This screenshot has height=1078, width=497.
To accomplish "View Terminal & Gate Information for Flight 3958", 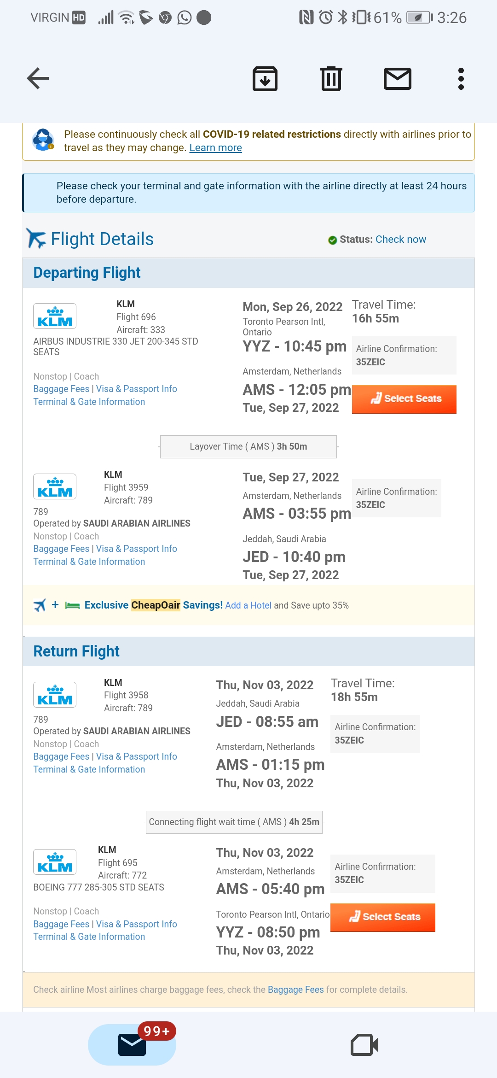I will pyautogui.click(x=89, y=769).
